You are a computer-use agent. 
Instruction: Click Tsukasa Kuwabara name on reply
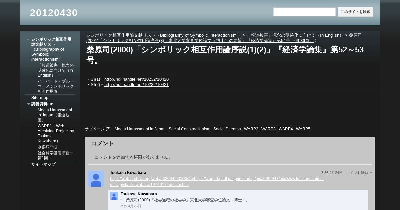click(139, 194)
